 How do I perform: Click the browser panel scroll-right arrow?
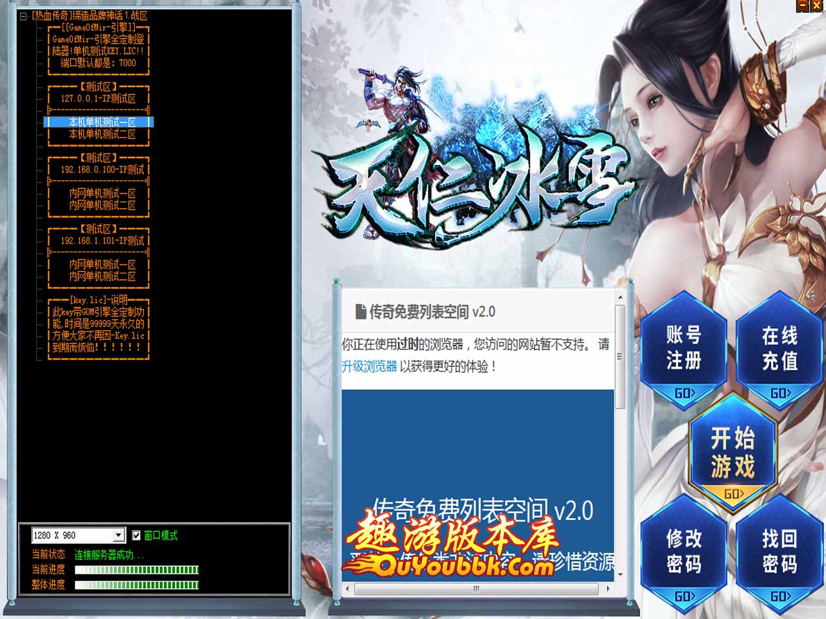click(608, 588)
